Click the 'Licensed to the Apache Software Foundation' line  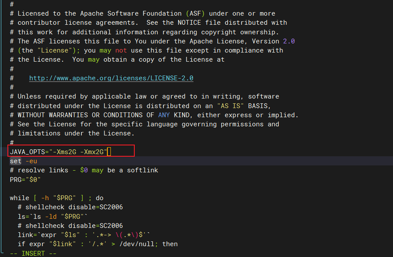[142, 13]
